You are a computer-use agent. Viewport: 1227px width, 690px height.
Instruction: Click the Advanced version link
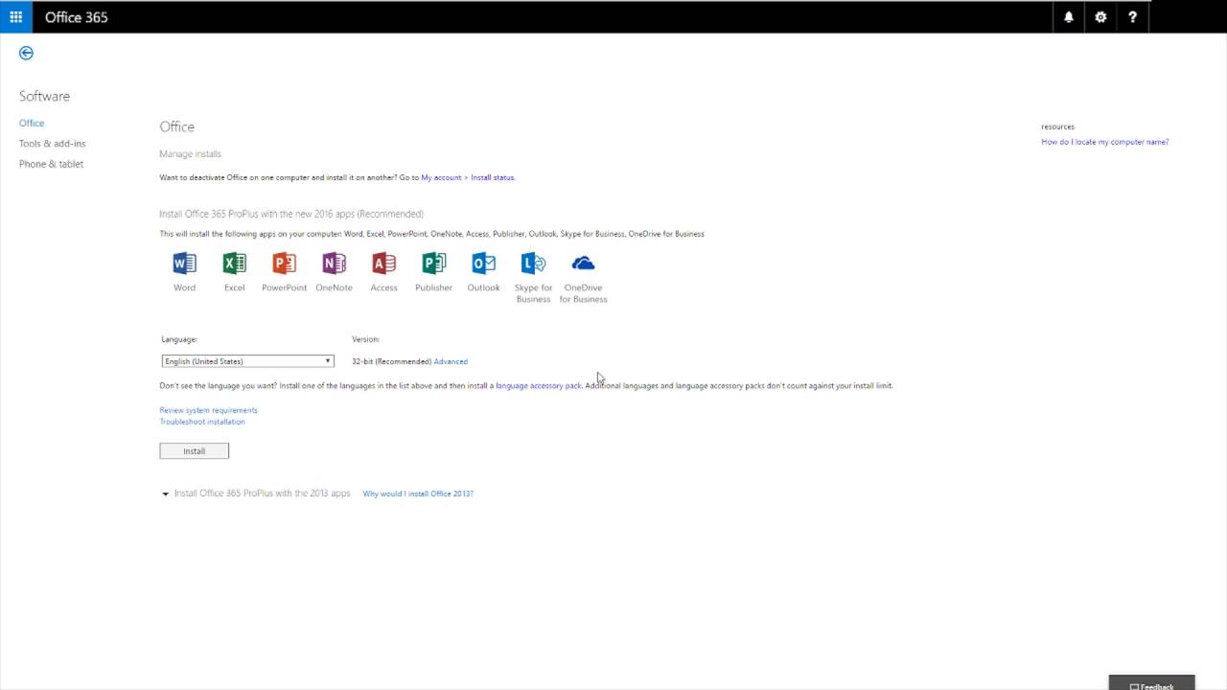click(x=451, y=361)
